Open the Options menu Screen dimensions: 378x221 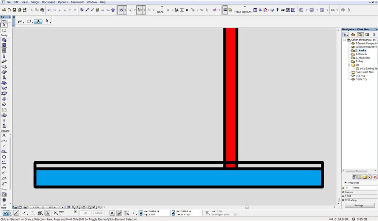[x=62, y=2]
